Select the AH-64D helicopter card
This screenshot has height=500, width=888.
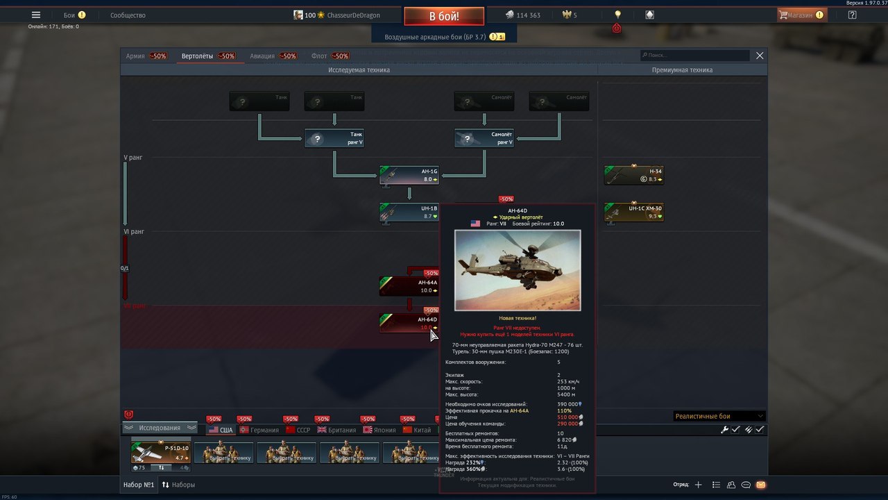click(x=409, y=323)
